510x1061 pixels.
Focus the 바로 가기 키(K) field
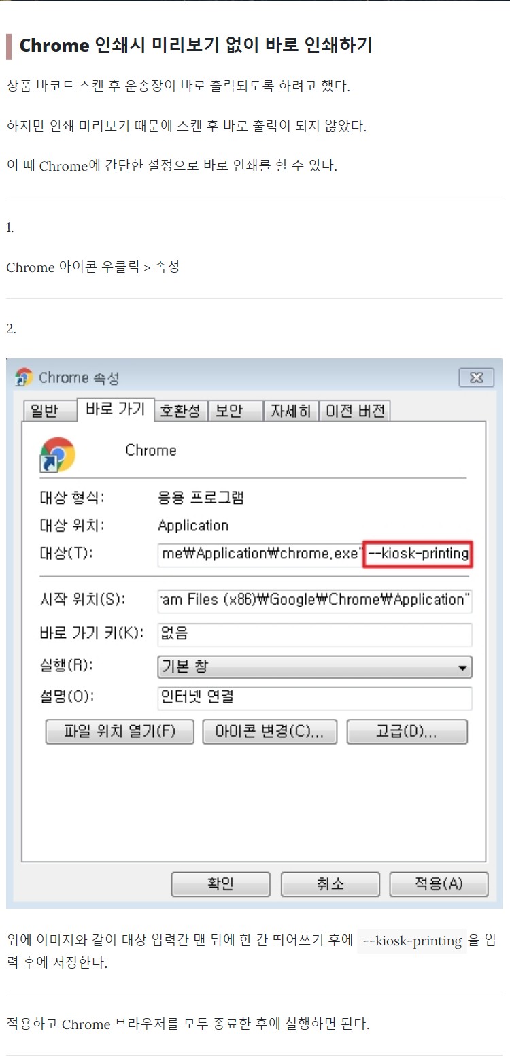(315, 634)
